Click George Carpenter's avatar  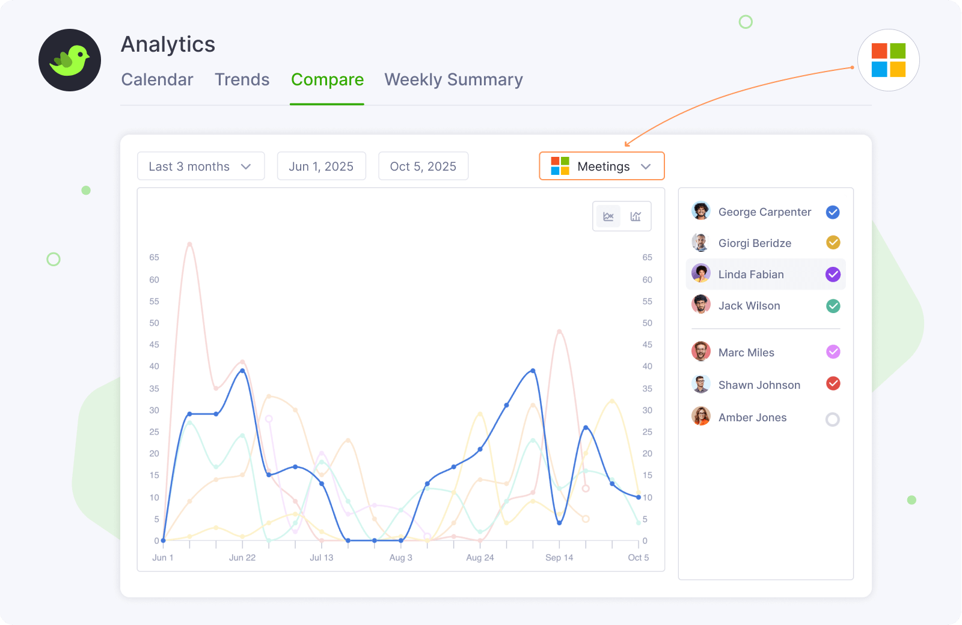pos(700,211)
